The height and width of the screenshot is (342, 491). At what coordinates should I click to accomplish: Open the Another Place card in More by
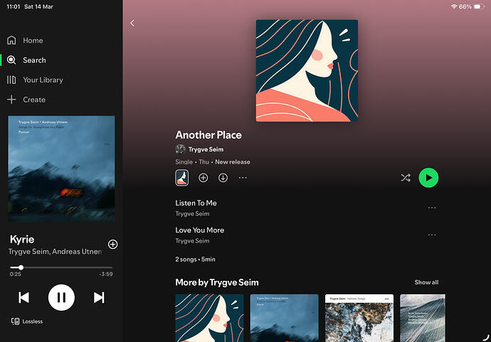click(x=209, y=318)
